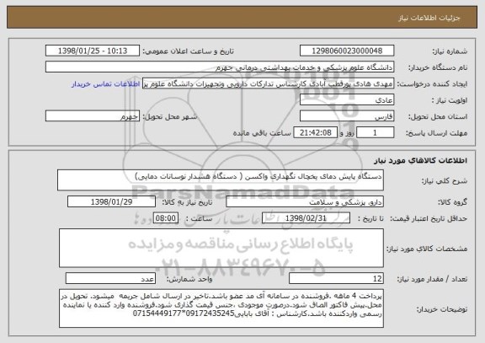Click the remaining days field showing 1
This screenshot has height=343, width=485.
(376, 133)
